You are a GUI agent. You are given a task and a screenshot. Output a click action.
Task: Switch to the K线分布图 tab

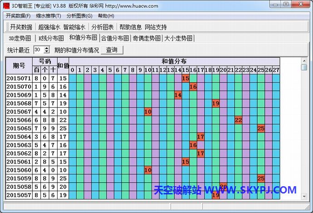51,38
